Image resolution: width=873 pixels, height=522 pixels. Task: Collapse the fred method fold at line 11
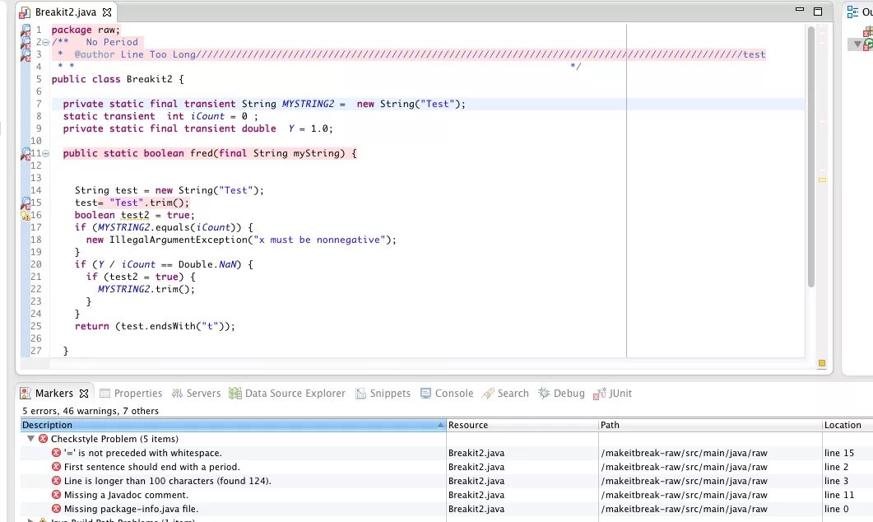[x=45, y=152]
